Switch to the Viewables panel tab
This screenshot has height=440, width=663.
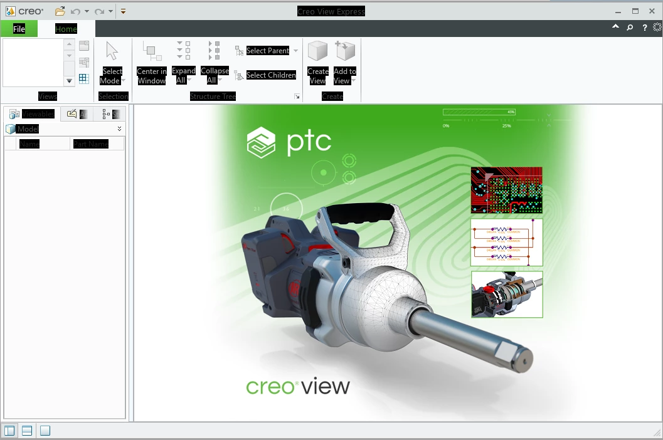(32, 114)
